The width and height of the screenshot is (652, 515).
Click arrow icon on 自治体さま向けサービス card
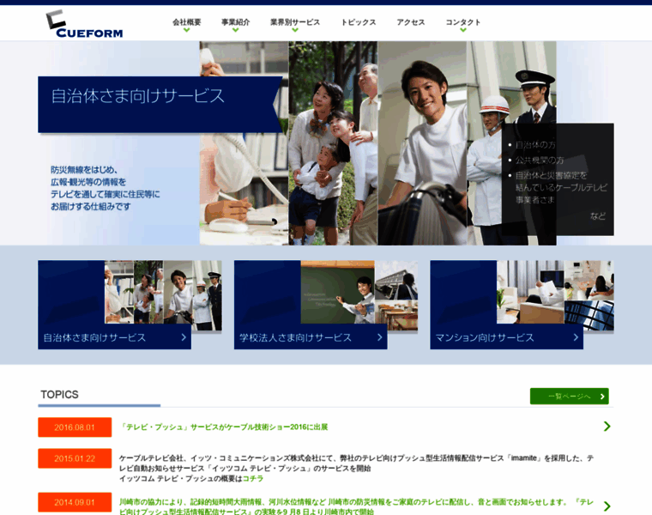tap(184, 337)
